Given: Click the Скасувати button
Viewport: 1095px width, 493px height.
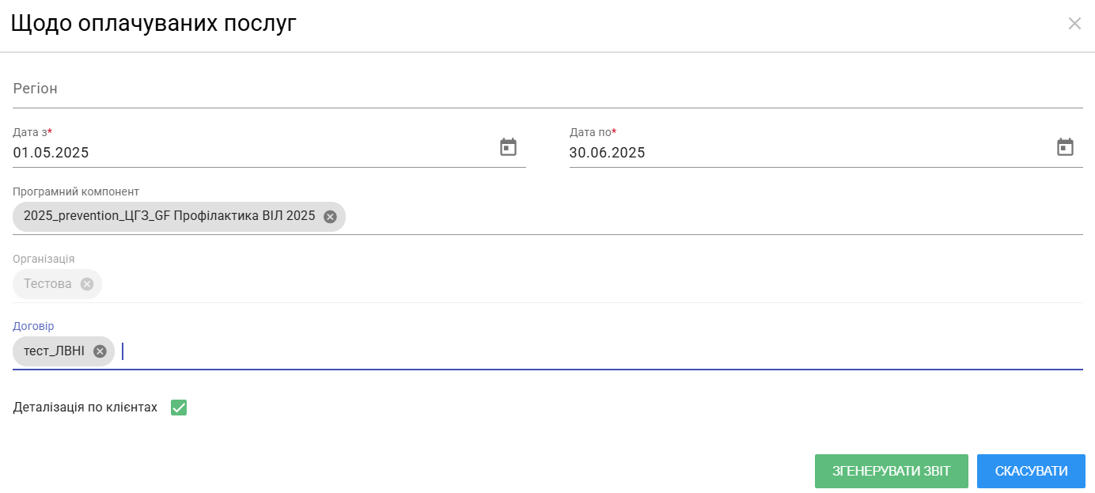Looking at the screenshot, I should point(1031,471).
